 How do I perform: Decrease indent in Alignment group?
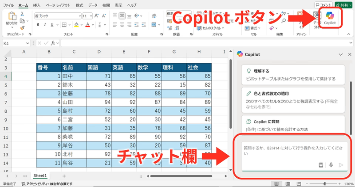pyautogui.click(x=137, y=25)
